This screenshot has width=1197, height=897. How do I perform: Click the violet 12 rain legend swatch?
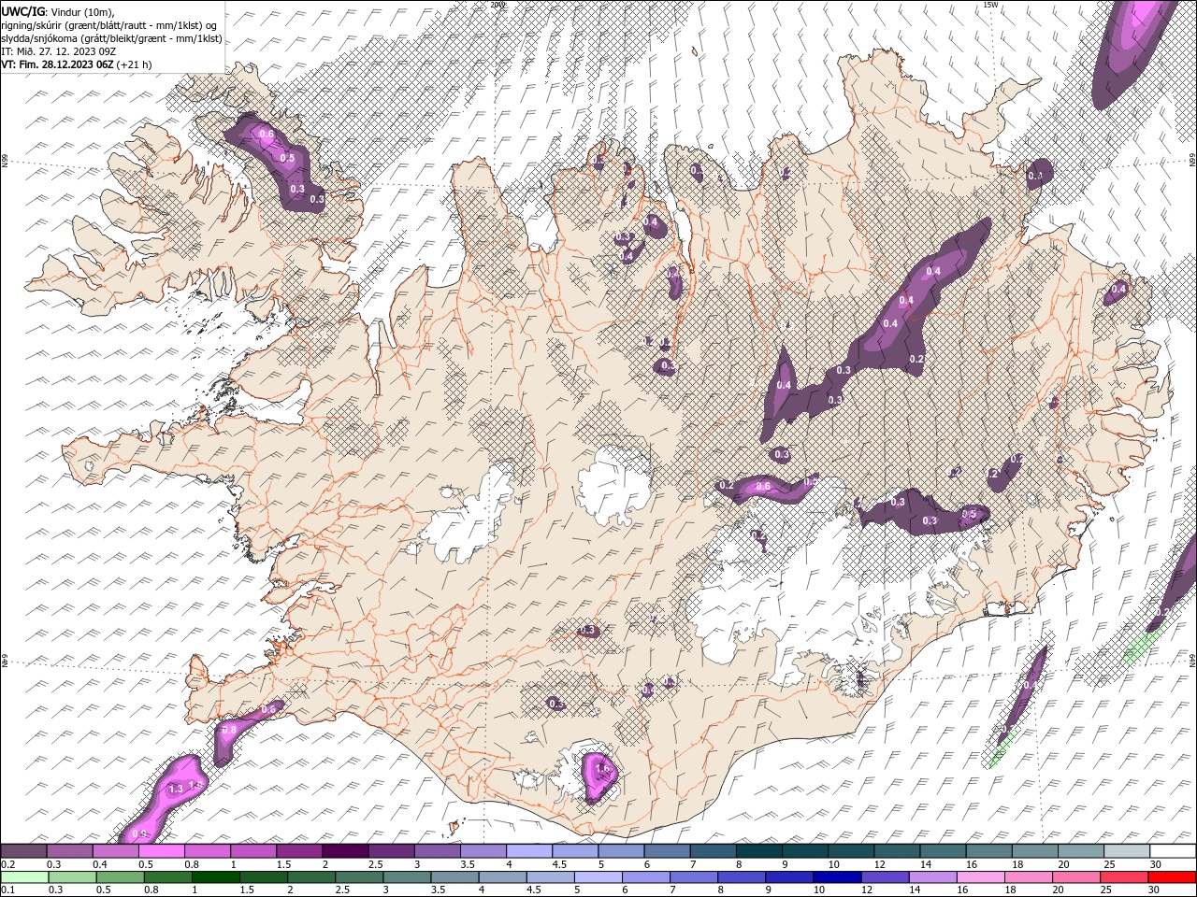point(885,877)
